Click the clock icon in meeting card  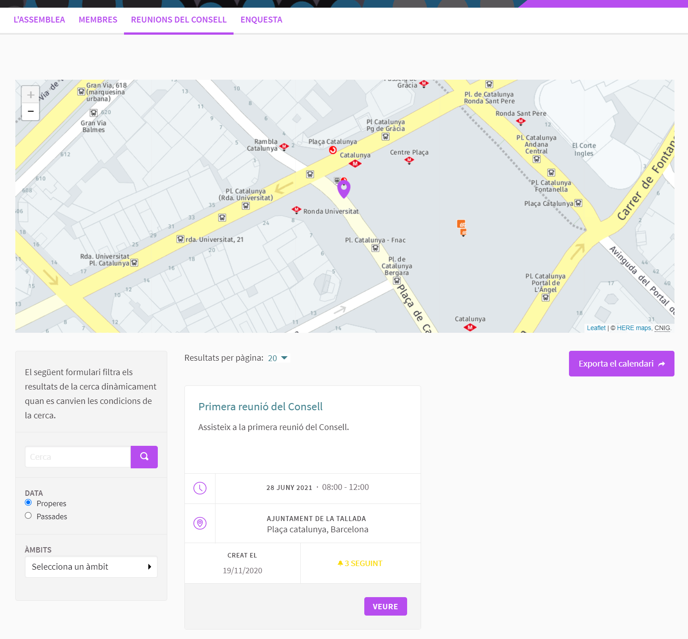point(200,488)
